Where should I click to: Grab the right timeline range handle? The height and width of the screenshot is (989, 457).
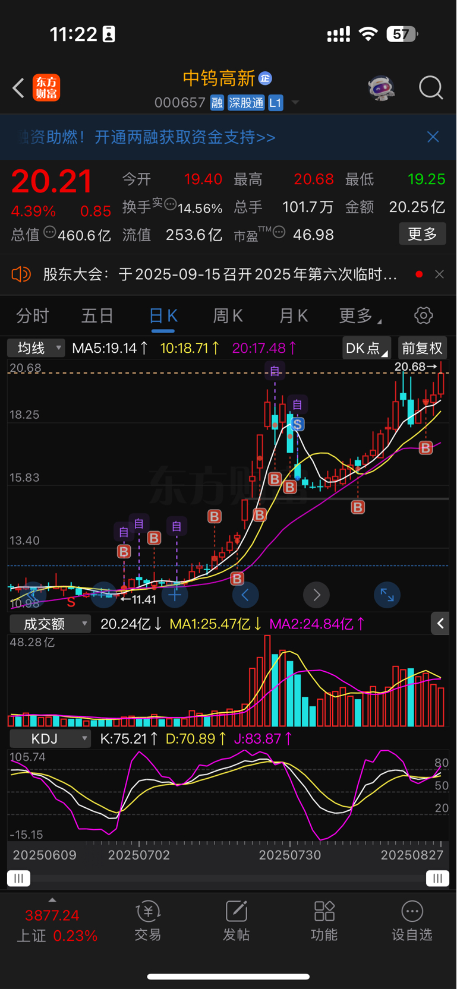click(437, 878)
